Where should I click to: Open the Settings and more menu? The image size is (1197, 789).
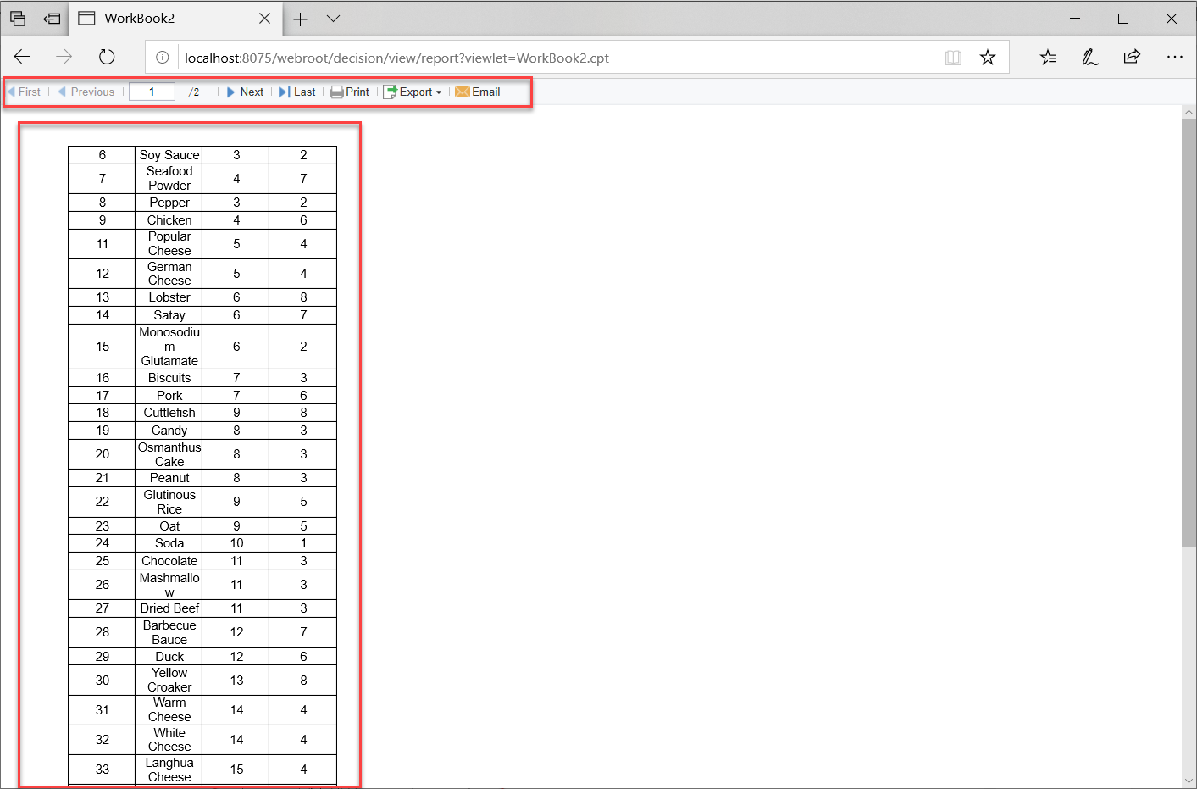tap(1175, 57)
